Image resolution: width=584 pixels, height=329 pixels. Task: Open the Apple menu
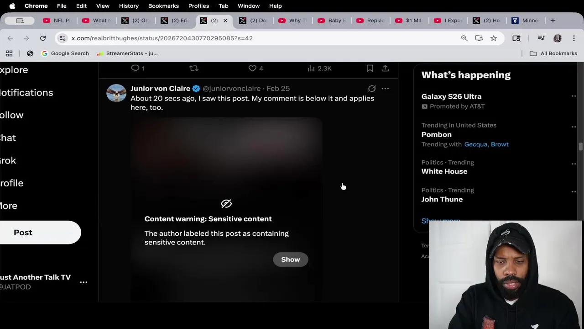12,6
